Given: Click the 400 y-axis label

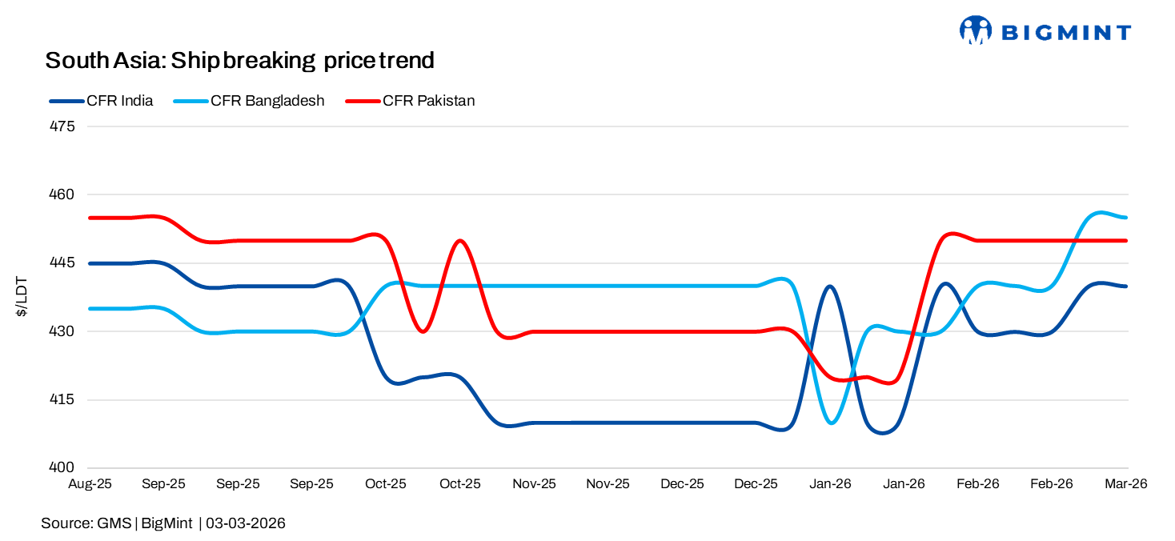Looking at the screenshot, I should [62, 467].
